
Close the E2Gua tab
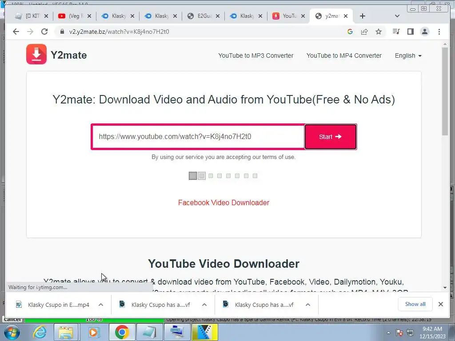pos(218,16)
